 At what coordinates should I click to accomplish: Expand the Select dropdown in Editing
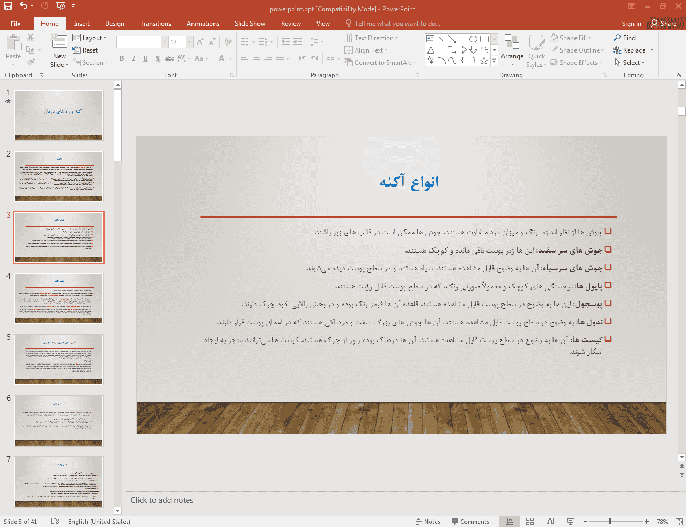[x=630, y=63]
